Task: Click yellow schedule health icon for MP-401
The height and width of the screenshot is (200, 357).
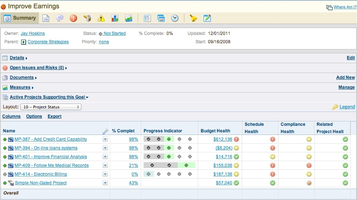Action: coord(273,157)
